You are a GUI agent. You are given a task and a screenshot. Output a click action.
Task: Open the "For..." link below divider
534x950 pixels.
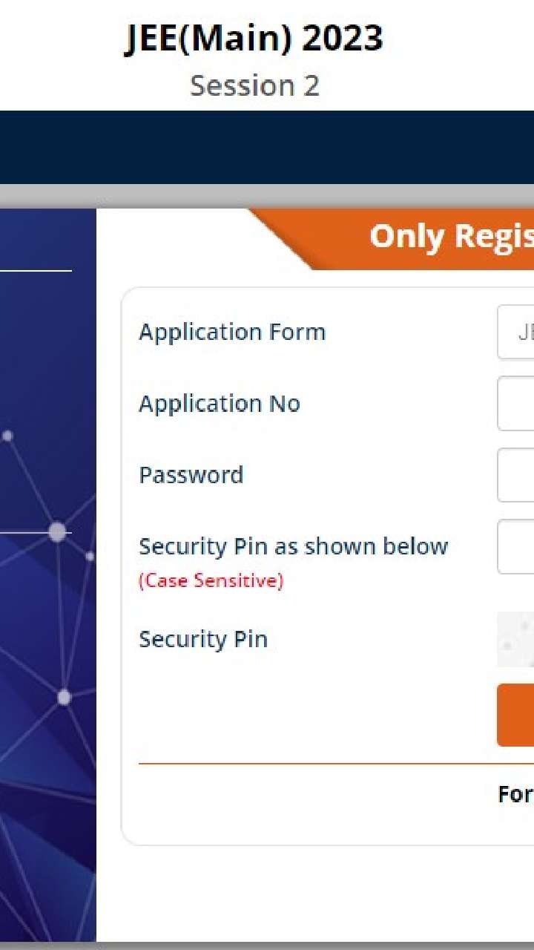click(x=515, y=794)
